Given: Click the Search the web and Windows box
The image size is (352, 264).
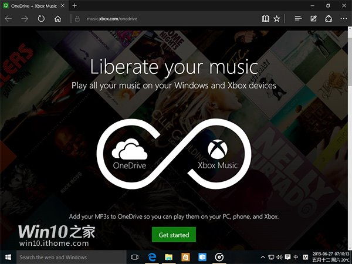Looking at the screenshot, I should click(x=72, y=258).
